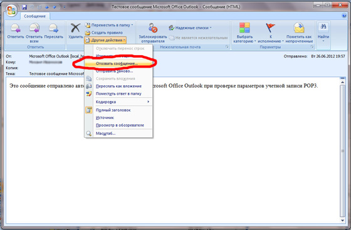Click the sent date Вт 26.06.2012 19:57
This screenshot has width=351, height=230.
coord(328,56)
